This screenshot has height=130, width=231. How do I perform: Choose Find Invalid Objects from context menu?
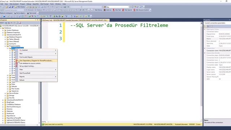pos(38,57)
